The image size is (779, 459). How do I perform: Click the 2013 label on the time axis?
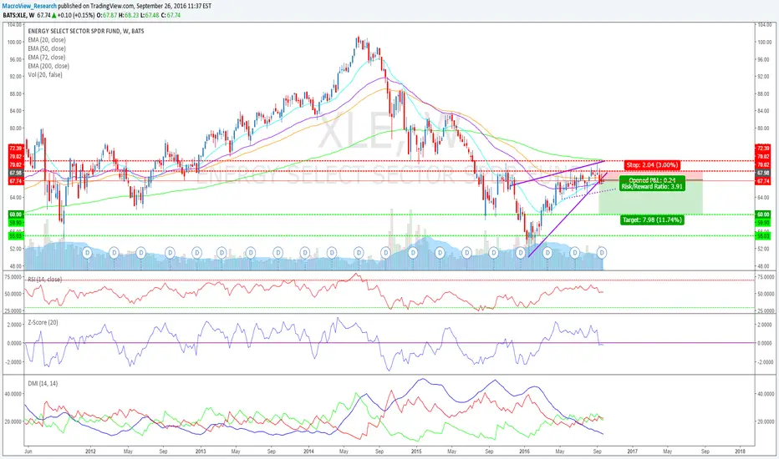pos(201,451)
